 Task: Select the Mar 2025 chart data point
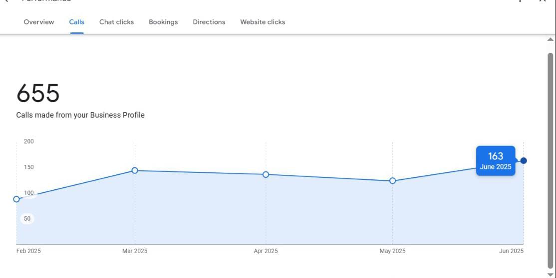135,170
